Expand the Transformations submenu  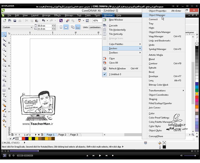pyautogui.click(x=164, y=91)
